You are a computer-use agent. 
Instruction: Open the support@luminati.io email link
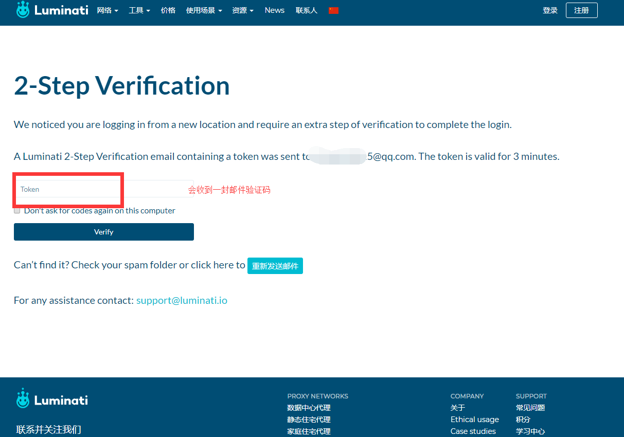pos(182,300)
